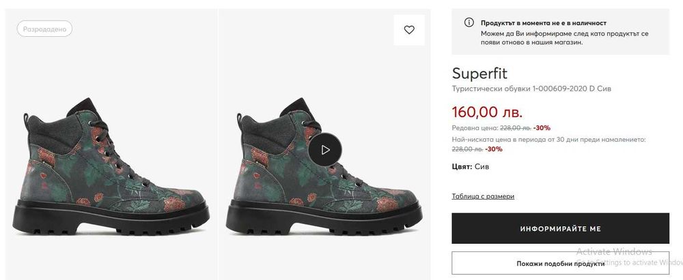Image resolution: width=683 pixels, height=280 pixels.
Task: Click the crossed-out price beside "Редовна цена"
Action: (514, 127)
